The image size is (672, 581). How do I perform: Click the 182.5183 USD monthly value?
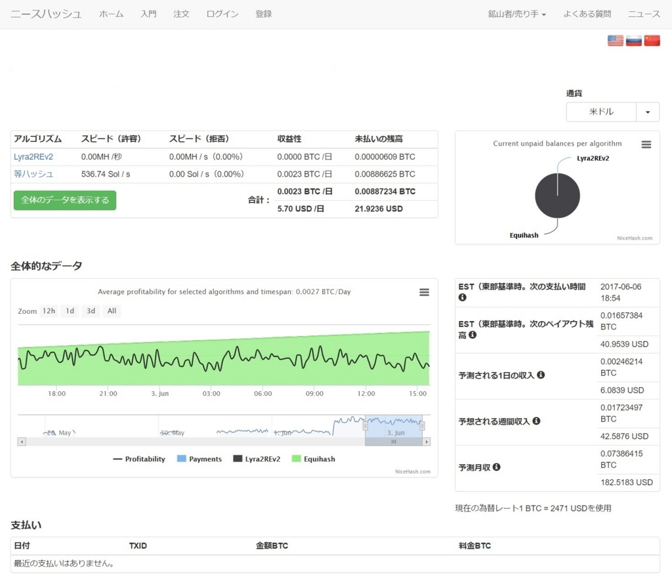coord(627,483)
